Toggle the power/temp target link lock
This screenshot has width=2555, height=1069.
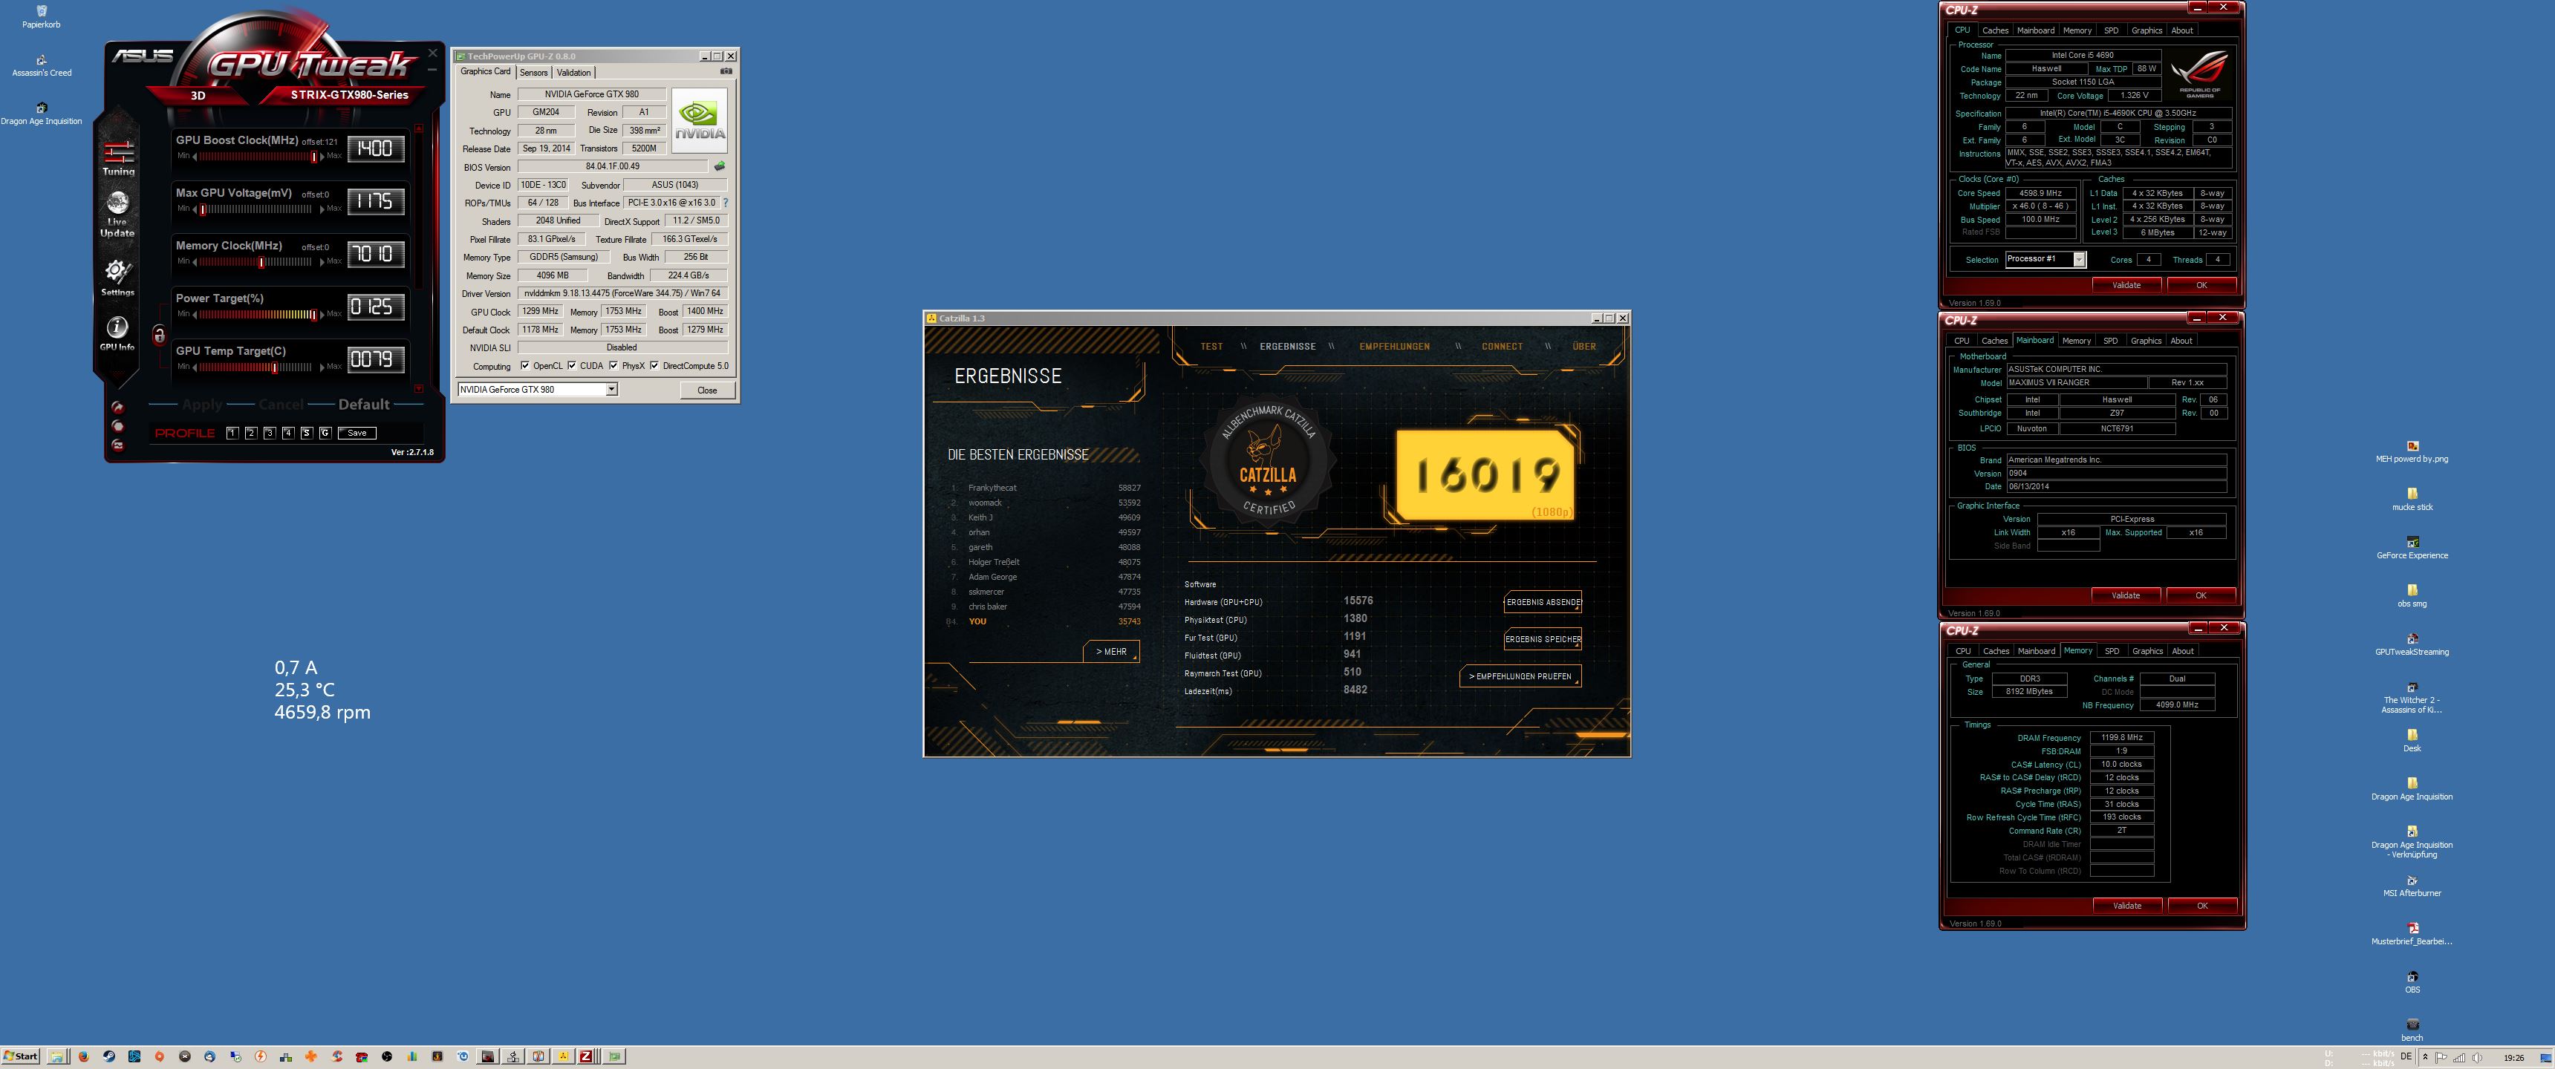pyautogui.click(x=159, y=334)
